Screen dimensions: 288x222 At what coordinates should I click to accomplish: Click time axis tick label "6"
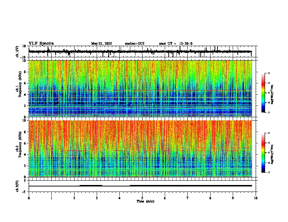tap(165, 198)
